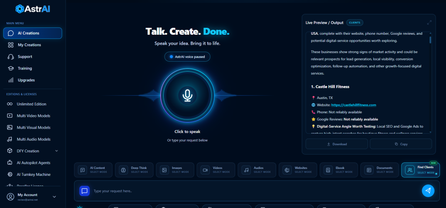
Task: Click the AstrAI logo
Action: [33, 9]
